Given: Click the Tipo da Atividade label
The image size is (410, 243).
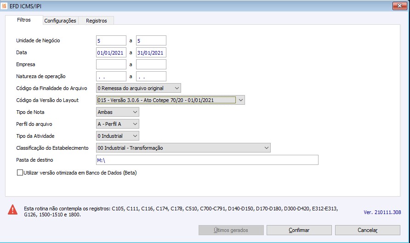Looking at the screenshot, I should click(35, 136).
